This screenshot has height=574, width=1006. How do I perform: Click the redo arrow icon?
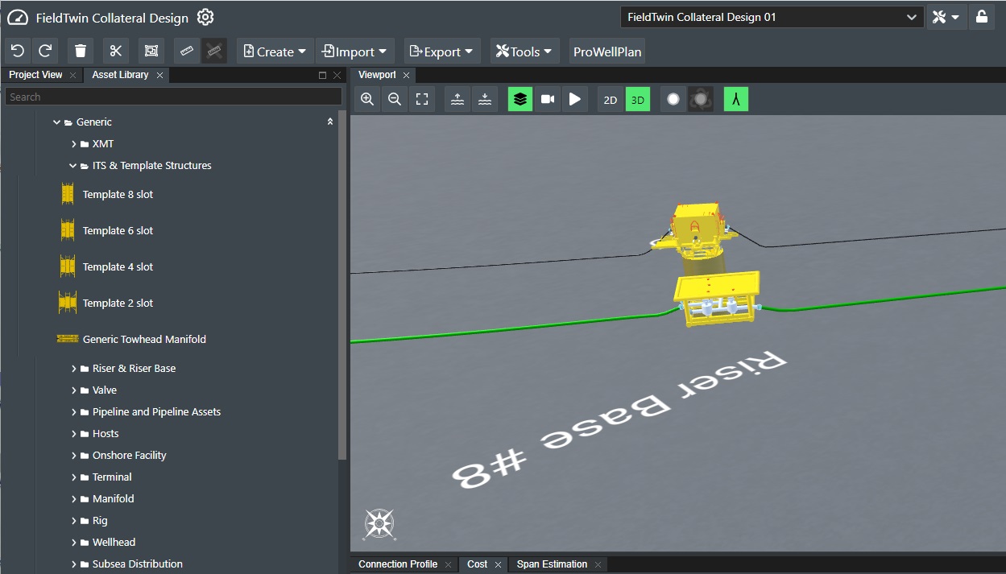click(46, 52)
